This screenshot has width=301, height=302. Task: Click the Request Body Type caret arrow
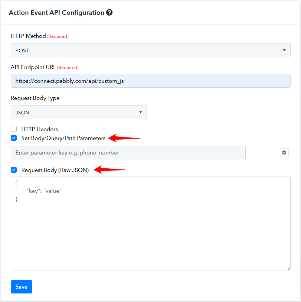[x=141, y=112]
